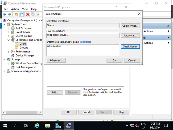Open the View menu
Viewport: 173px width, 130px height.
click(25, 9)
